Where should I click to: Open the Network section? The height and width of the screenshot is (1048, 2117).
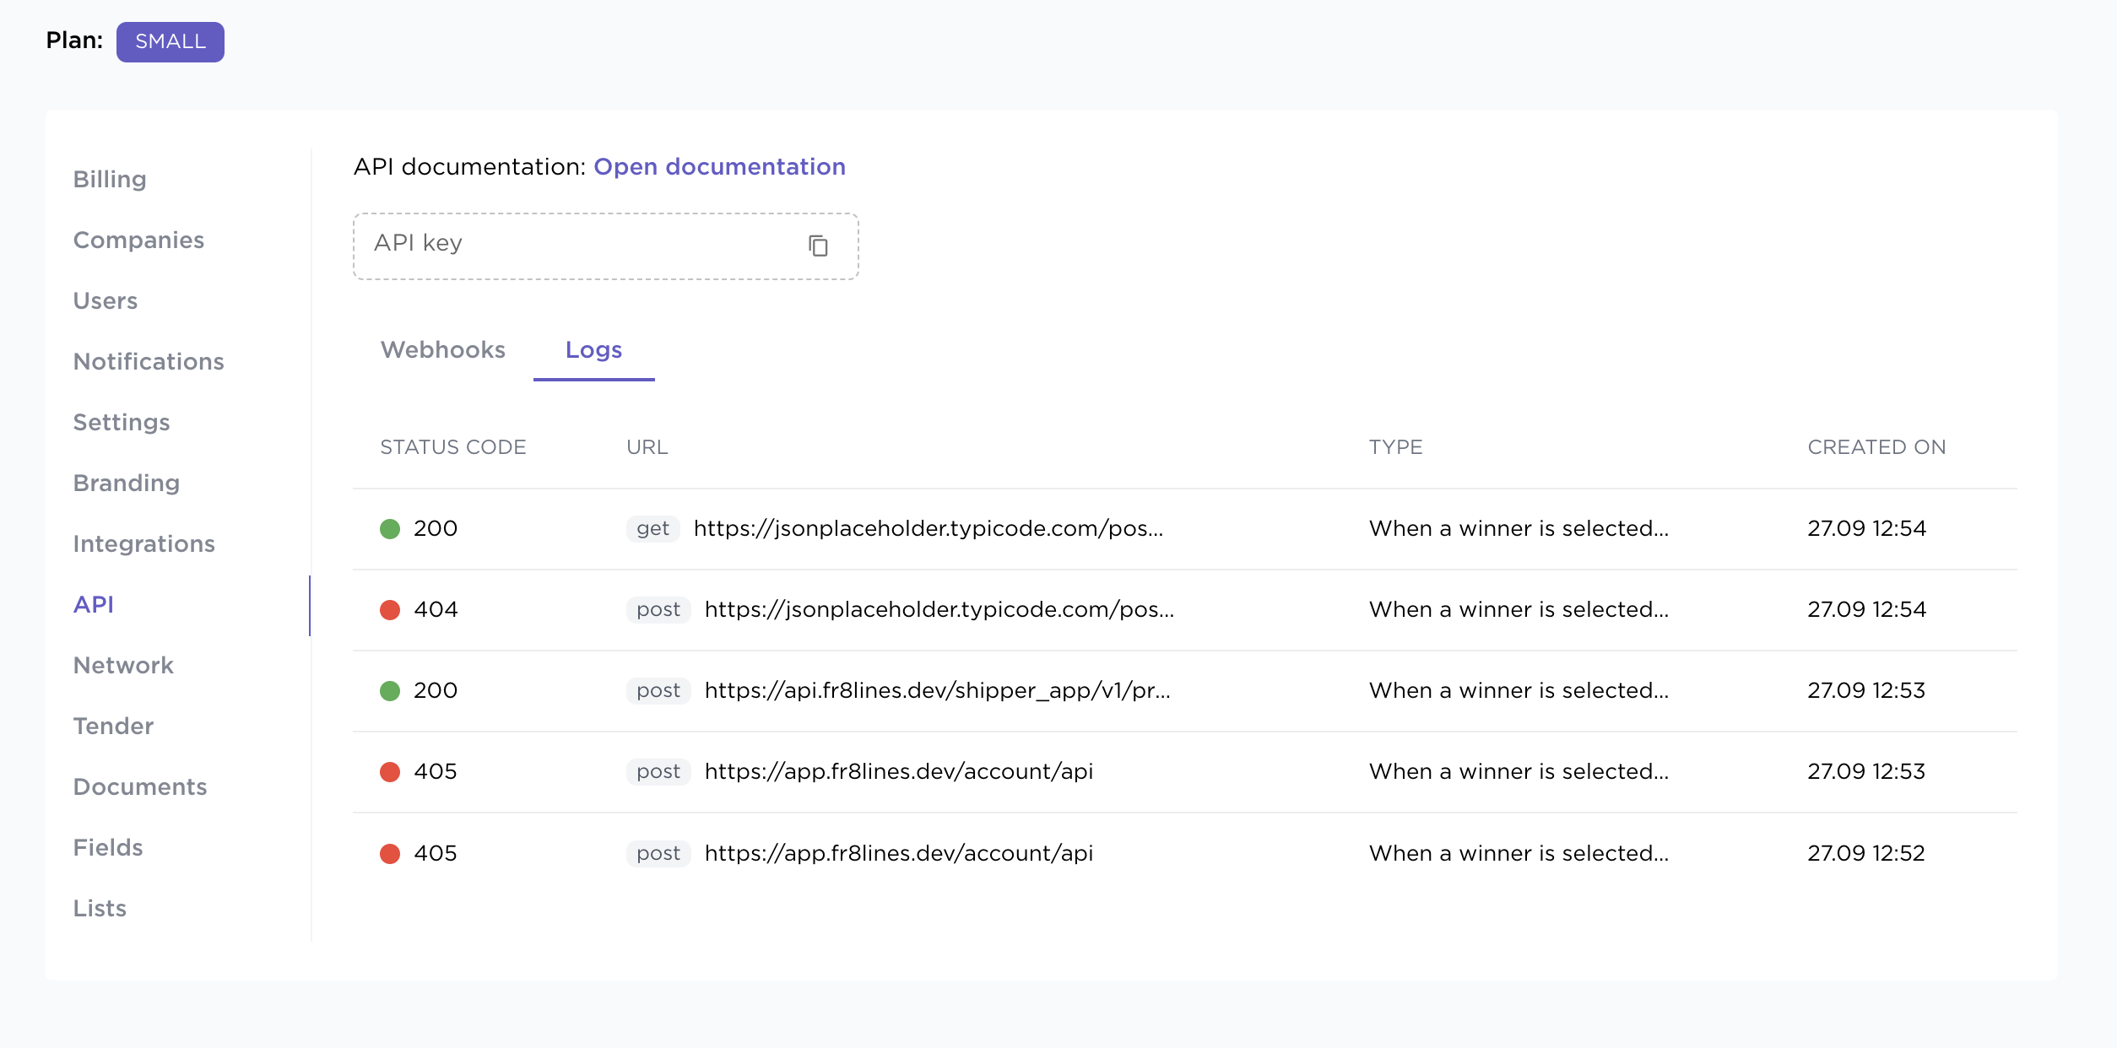(x=123, y=665)
